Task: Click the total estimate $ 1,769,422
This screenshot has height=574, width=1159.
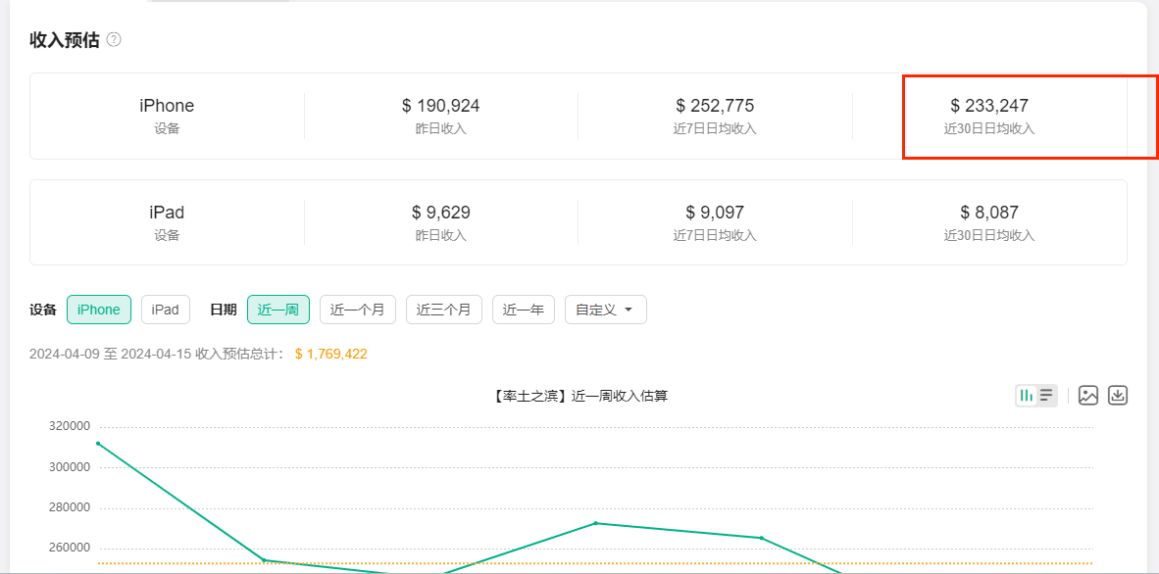Action: (x=331, y=354)
